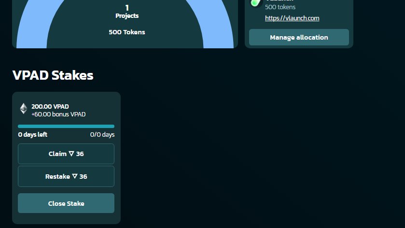Click the Ethereum icon in stake card
Screen dimensions: 405x228
point(24,109)
